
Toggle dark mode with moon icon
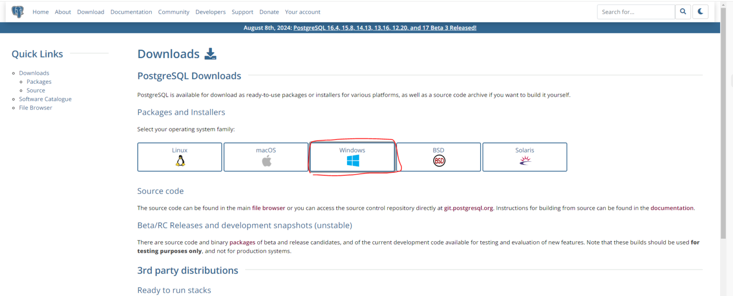[700, 12]
